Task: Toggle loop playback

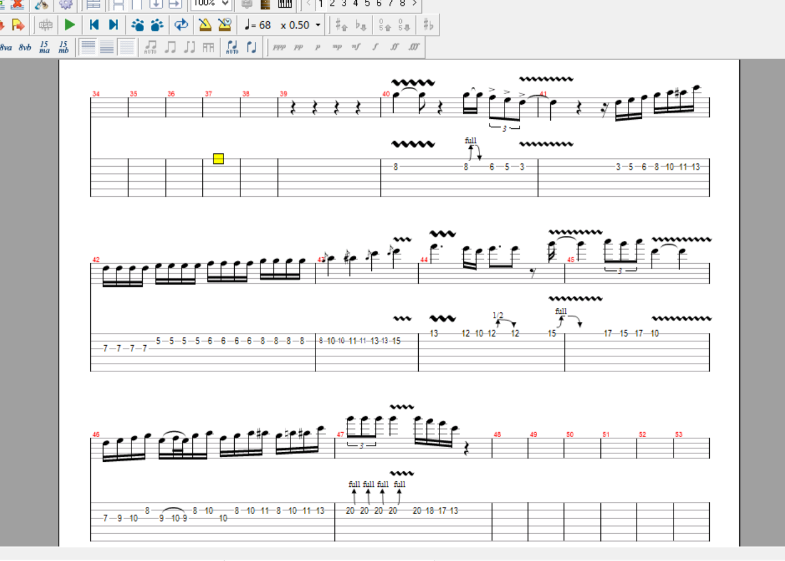Action: click(181, 25)
